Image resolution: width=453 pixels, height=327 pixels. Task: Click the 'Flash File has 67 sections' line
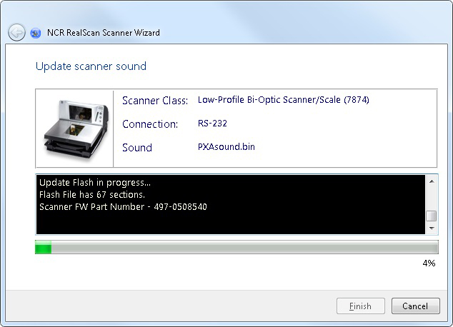(x=92, y=195)
